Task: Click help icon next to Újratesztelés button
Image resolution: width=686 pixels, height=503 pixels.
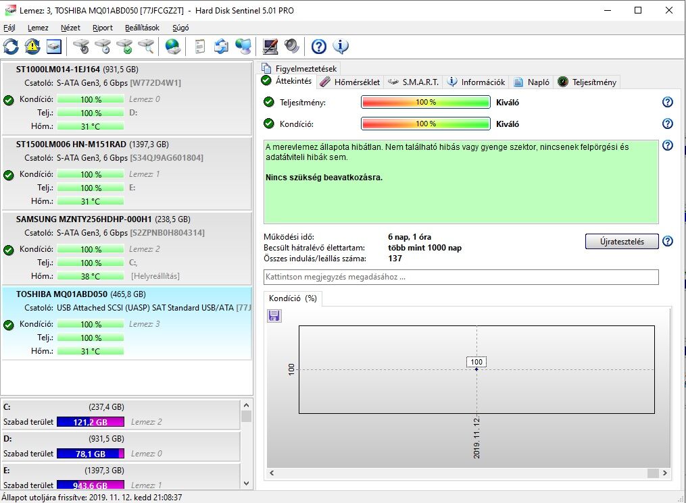Action: (668, 241)
